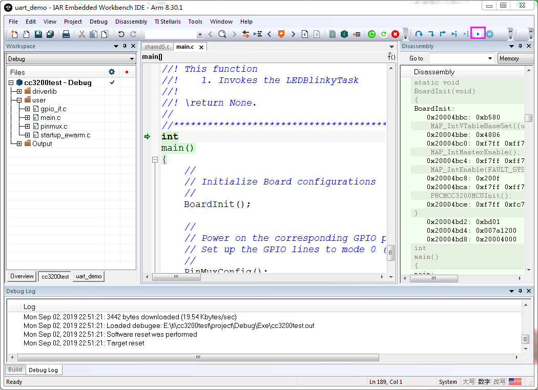Open the Workspace panel menu arrow
Screen dimensions: 538x390
click(x=116, y=46)
